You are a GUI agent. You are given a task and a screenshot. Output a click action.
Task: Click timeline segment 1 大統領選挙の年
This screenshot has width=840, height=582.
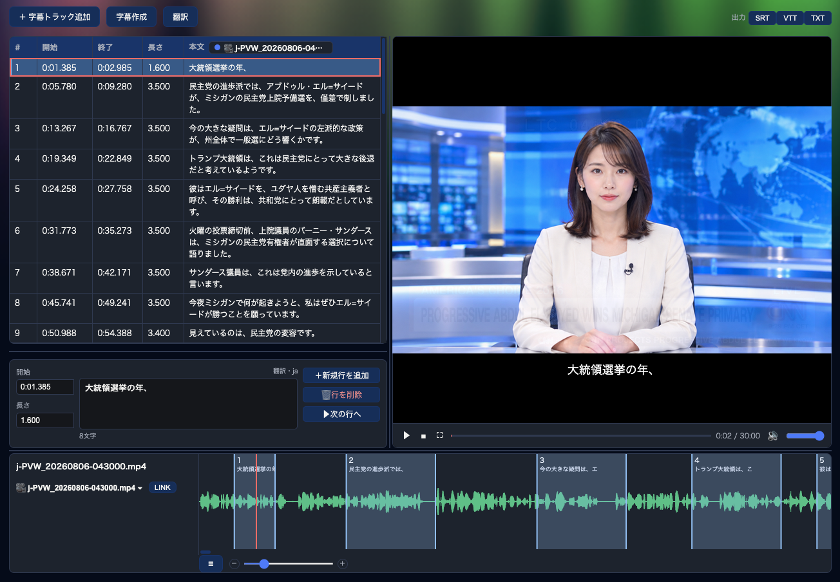(254, 502)
